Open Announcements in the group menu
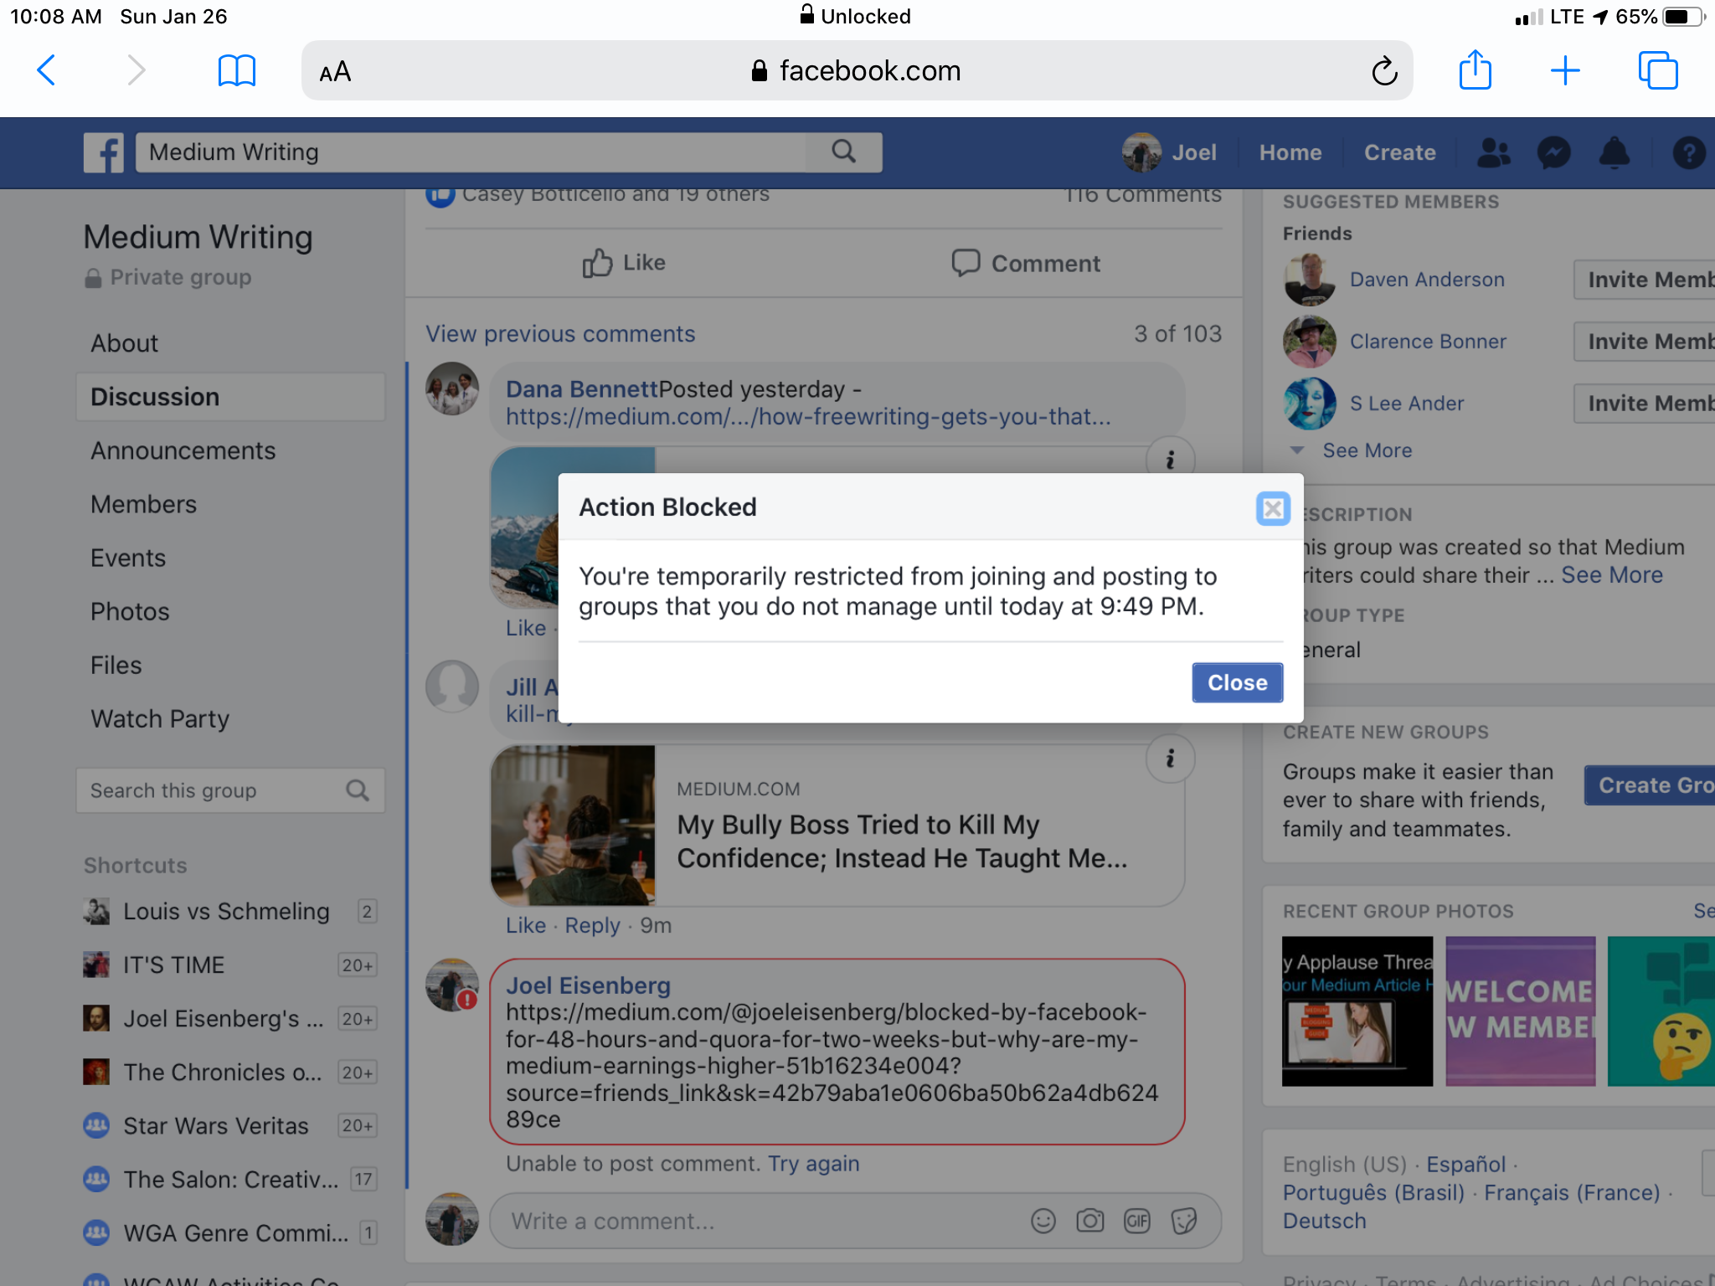The width and height of the screenshot is (1715, 1286). click(183, 450)
